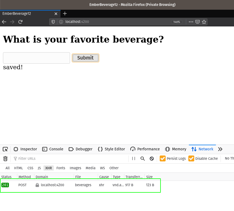Reset zoom via 140% badge
Image resolution: width=234 pixels, height=211 pixels.
[177, 22]
